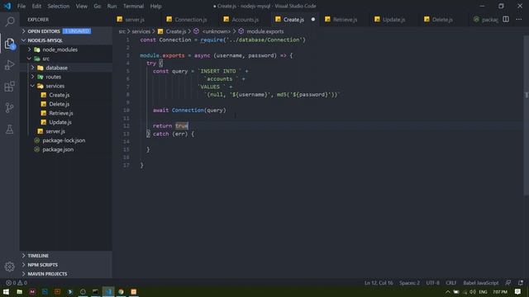Open Windows Start menu
The image size is (529, 297).
click(6, 291)
